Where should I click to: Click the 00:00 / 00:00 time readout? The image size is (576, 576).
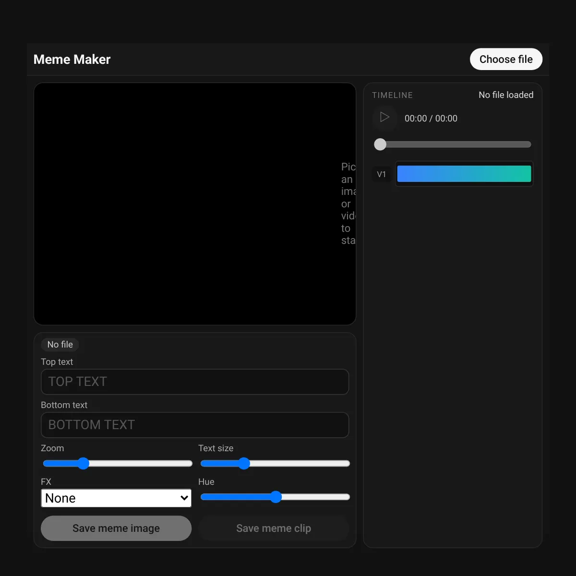pyautogui.click(x=431, y=119)
